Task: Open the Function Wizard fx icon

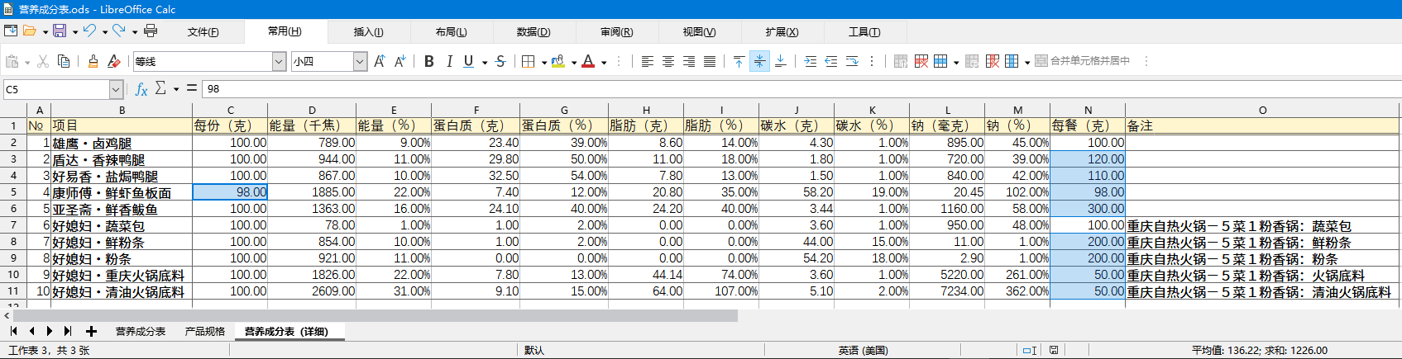Action: click(x=141, y=88)
